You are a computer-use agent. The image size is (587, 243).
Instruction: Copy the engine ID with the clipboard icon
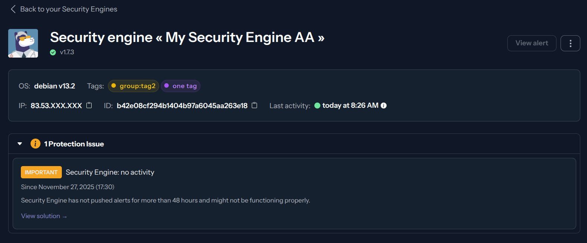coord(254,105)
